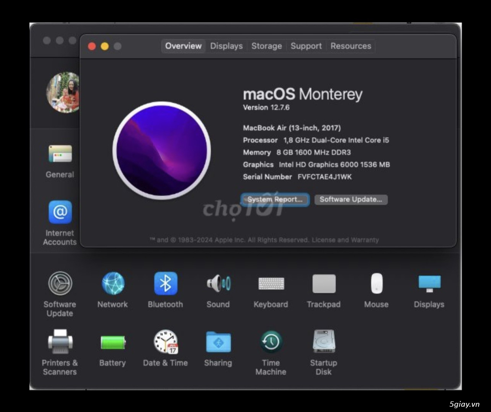
Task: Click the MacBook Air (13-inch, 2017) text
Action: click(292, 127)
